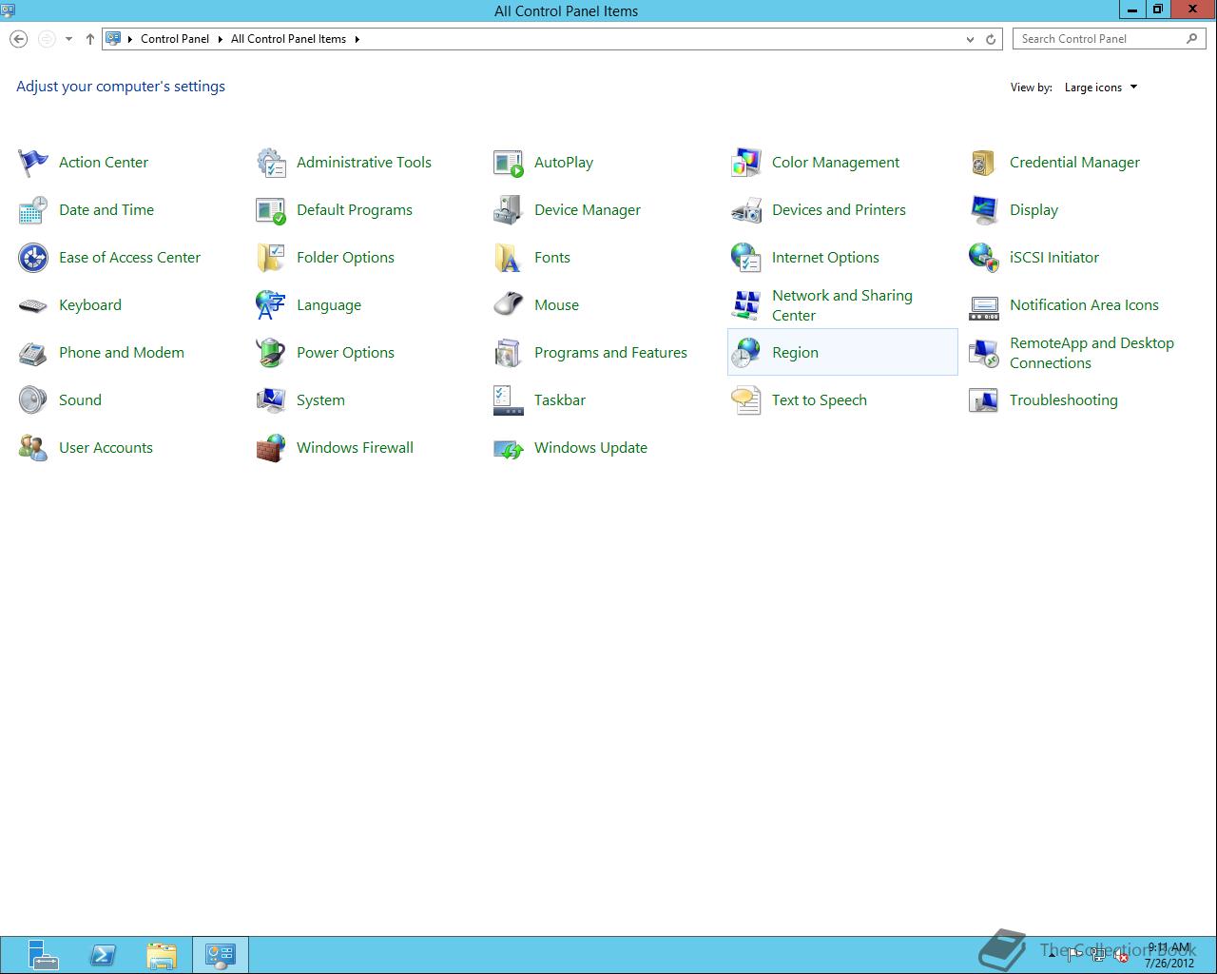Open the Default Programs icon
The image size is (1217, 974).
tap(271, 210)
